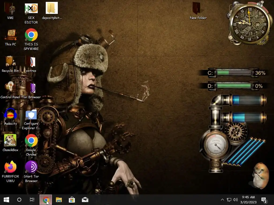Image resolution: width=274 pixels, height=205 pixels.
Task: Select the Tor Browser folder icon
Action: coord(32,91)
